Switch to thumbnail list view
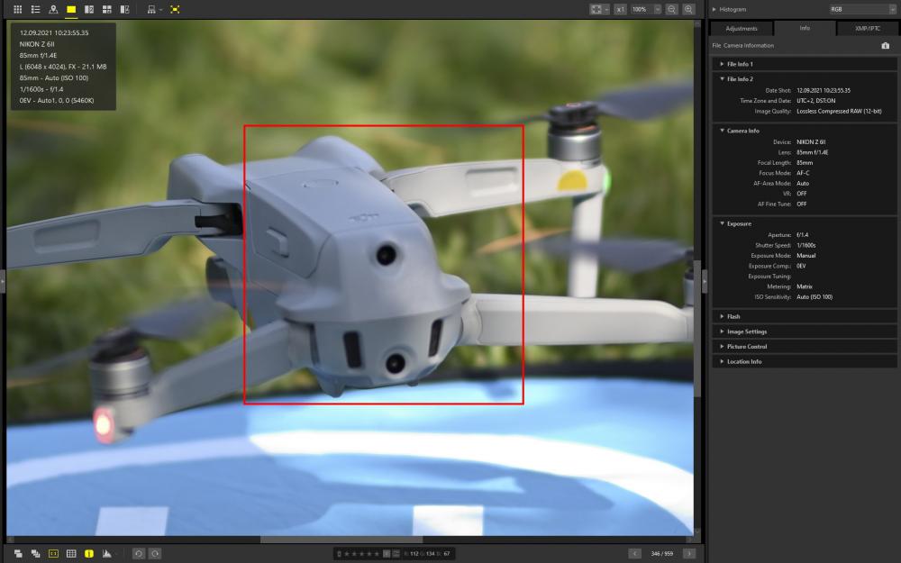The image size is (901, 563). click(36, 9)
